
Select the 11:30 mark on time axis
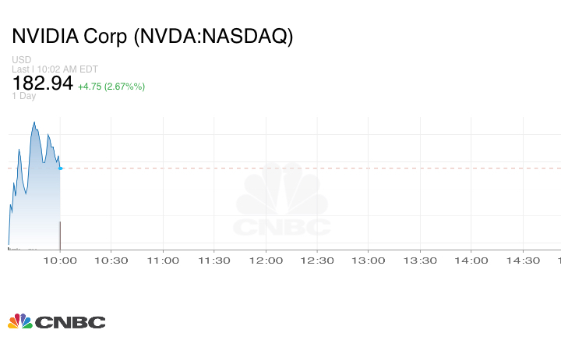coord(214,261)
